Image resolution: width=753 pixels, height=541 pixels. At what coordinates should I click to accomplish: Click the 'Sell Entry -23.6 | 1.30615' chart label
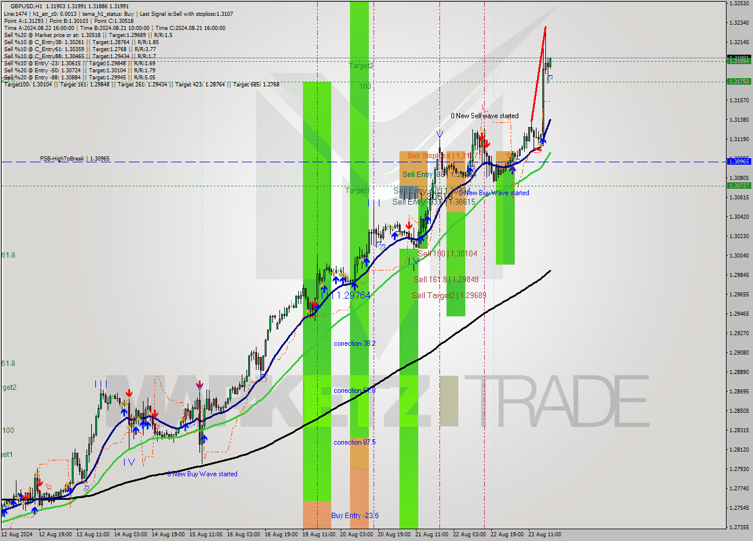pos(434,202)
